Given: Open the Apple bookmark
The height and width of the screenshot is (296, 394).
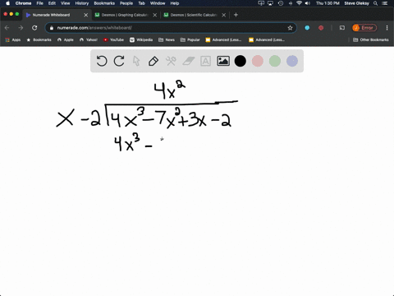Looking at the screenshot, I should [66, 39].
